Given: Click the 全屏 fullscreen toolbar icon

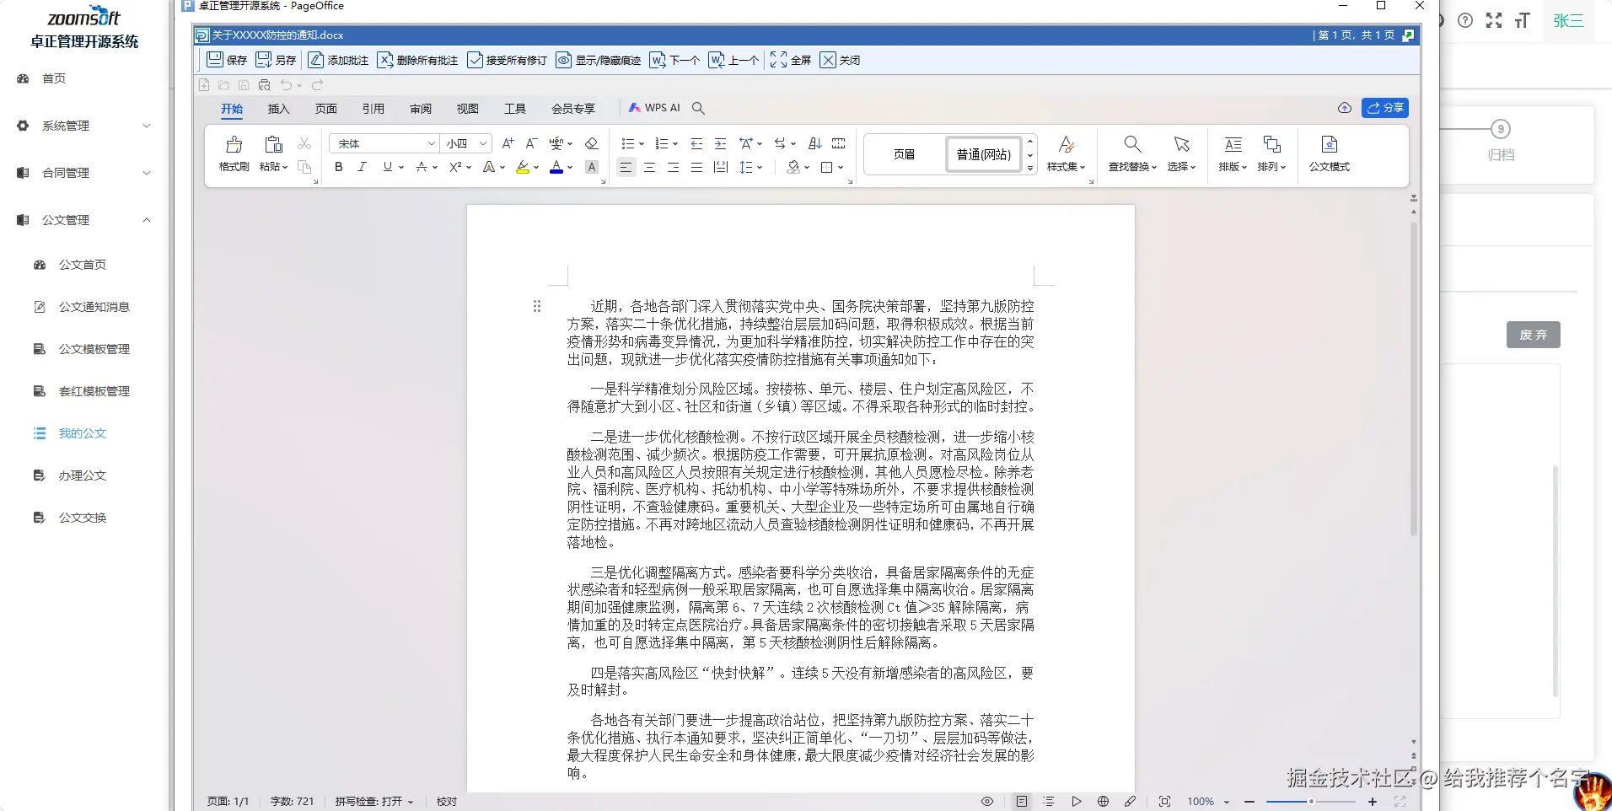Looking at the screenshot, I should (778, 60).
